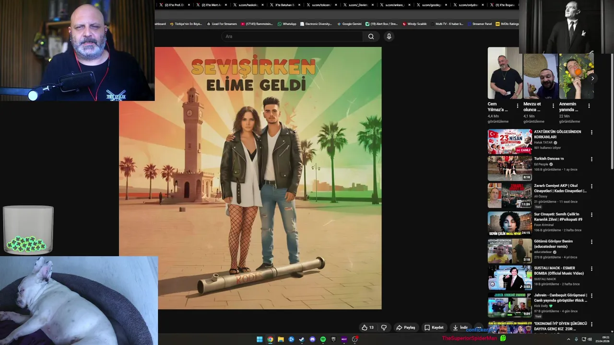Open options menu for Turkish Dances video
Screen dimensions: 614x345
tap(591, 159)
